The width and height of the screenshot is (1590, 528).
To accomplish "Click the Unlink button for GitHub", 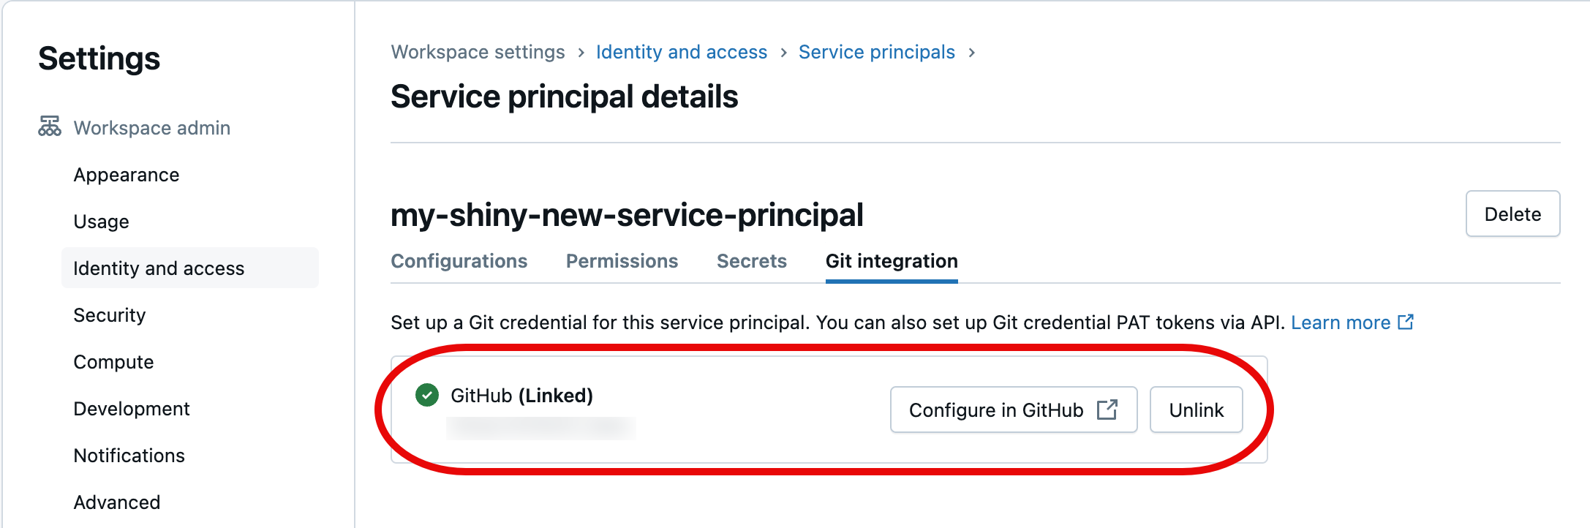I will coord(1196,410).
